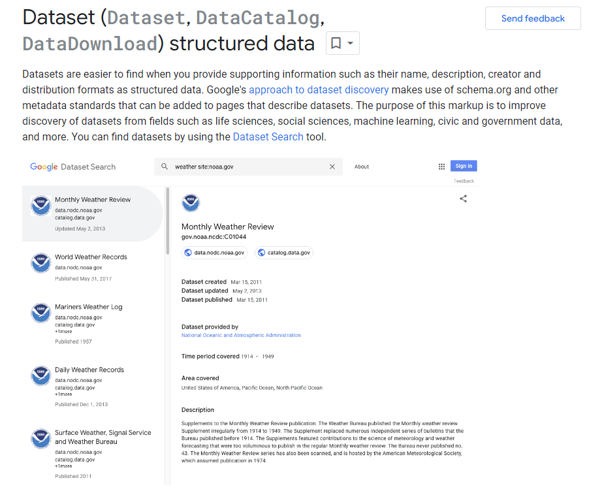Expand the bookmark dropdown arrow
The width and height of the screenshot is (604, 495).
point(351,44)
